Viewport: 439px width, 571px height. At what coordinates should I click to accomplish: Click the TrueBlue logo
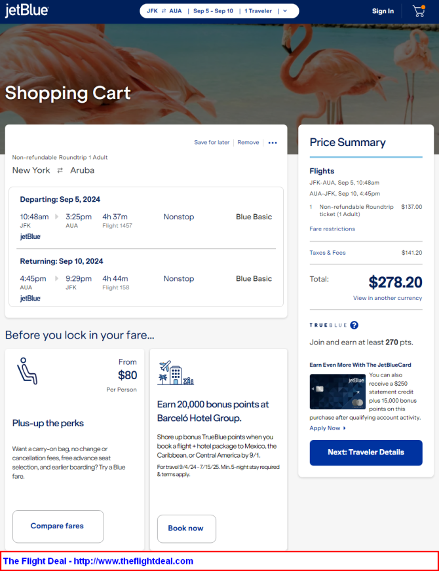coord(328,325)
